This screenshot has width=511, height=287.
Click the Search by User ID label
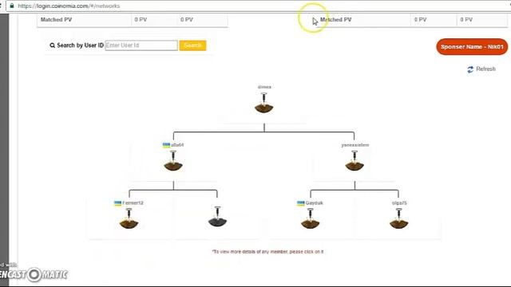click(80, 45)
